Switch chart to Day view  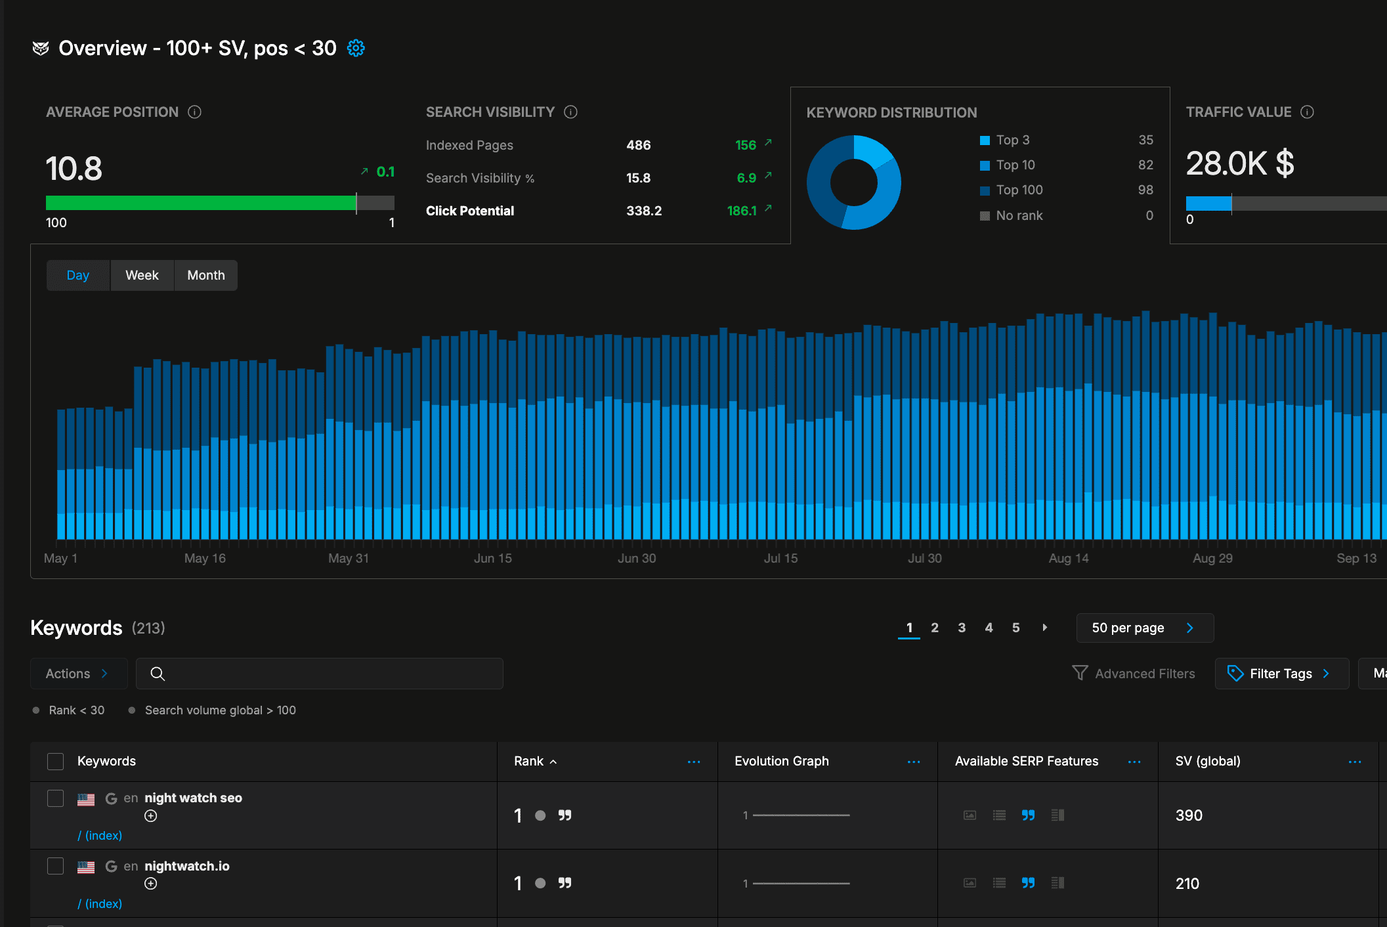pyautogui.click(x=78, y=275)
